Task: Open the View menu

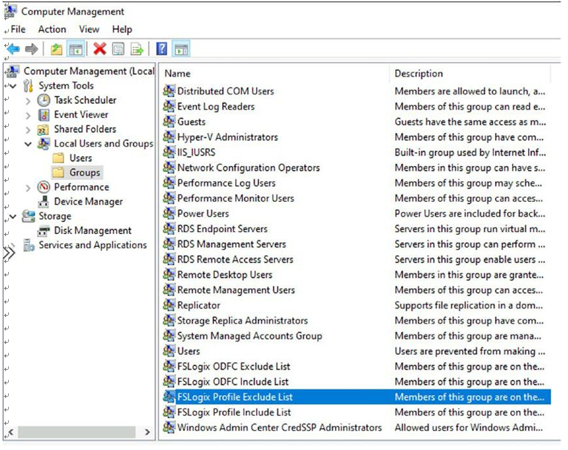Action: click(x=89, y=29)
